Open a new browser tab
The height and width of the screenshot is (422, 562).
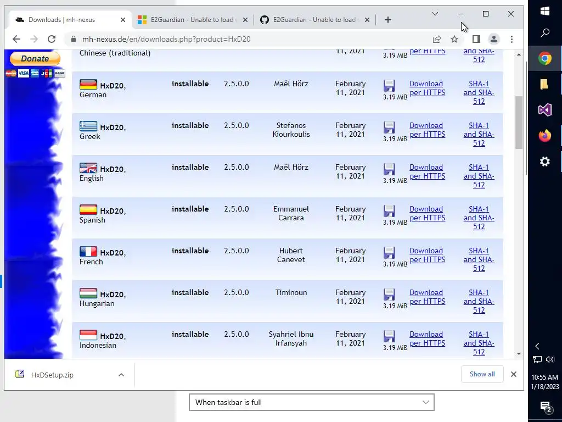pyautogui.click(x=388, y=20)
